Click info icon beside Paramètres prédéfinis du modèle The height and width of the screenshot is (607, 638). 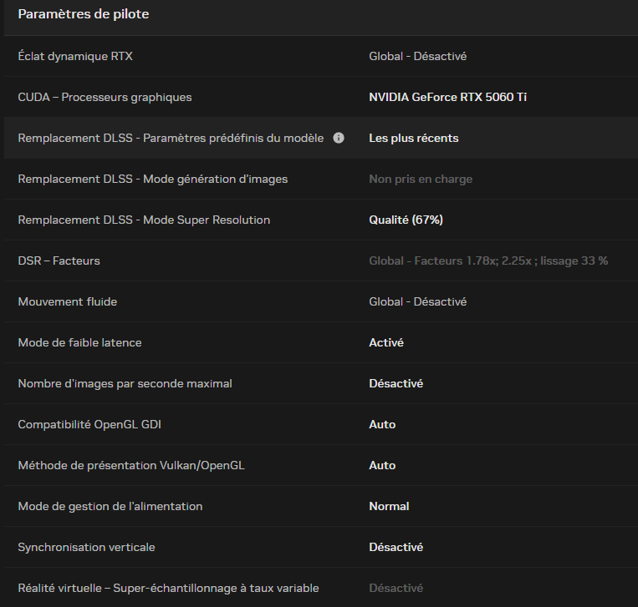(x=339, y=138)
